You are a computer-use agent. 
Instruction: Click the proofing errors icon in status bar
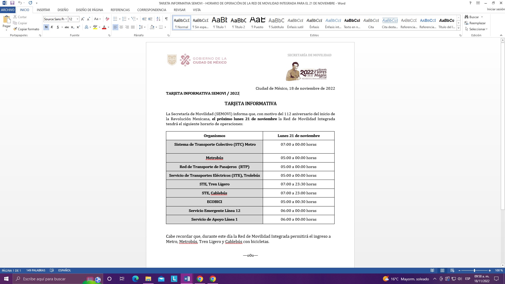click(52, 270)
